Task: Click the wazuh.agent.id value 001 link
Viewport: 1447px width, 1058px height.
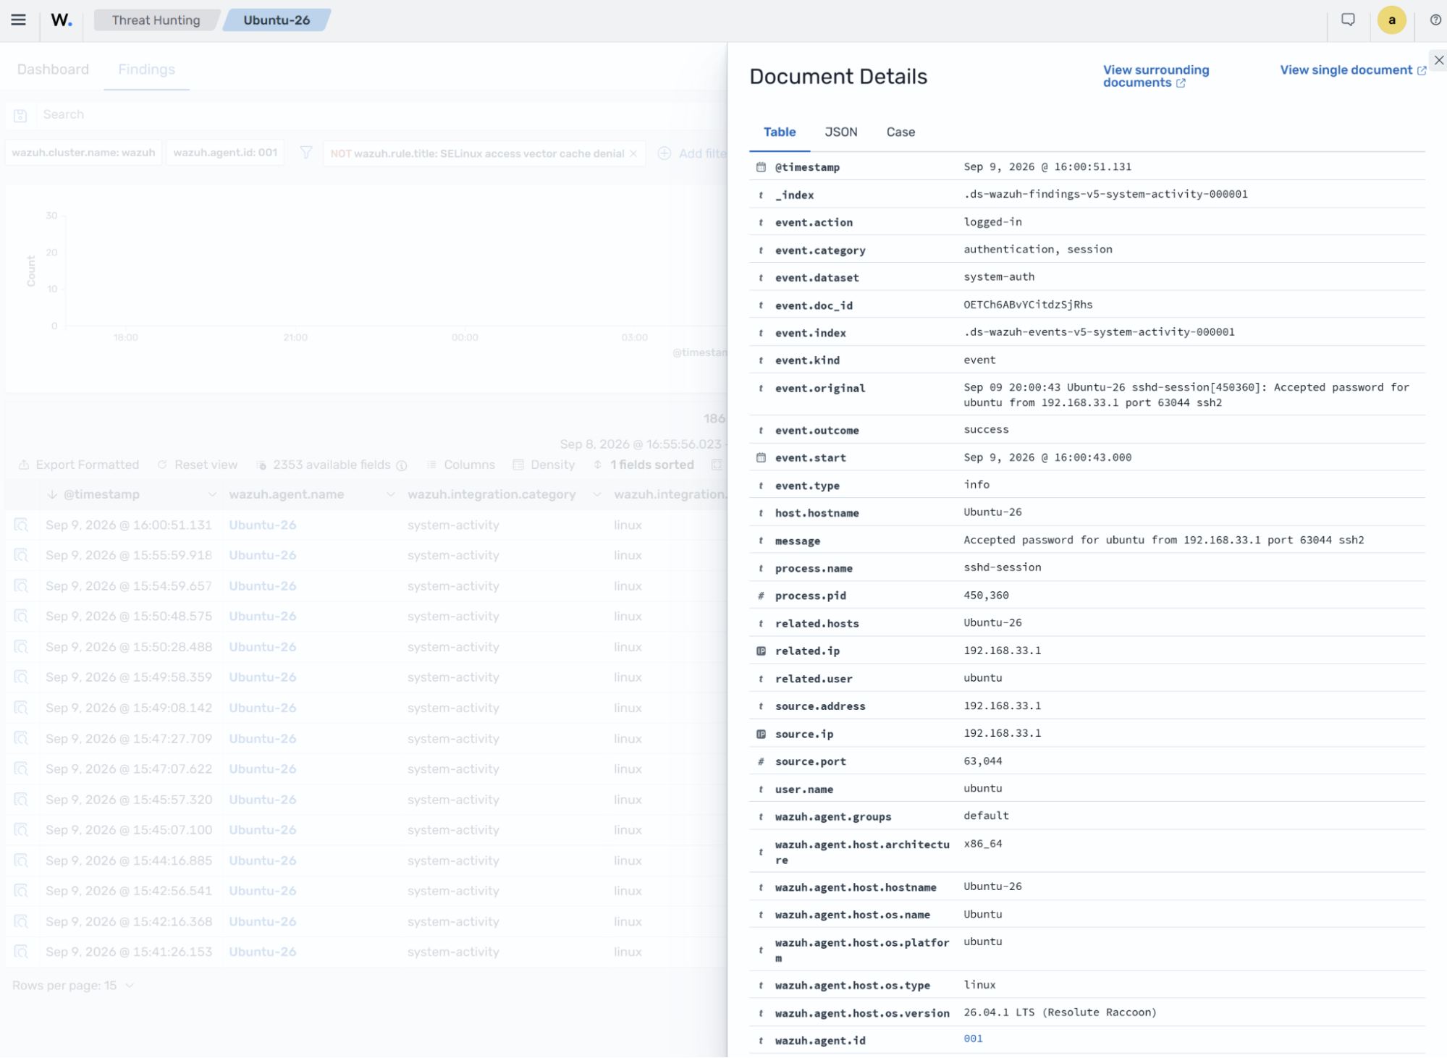Action: click(x=973, y=1038)
